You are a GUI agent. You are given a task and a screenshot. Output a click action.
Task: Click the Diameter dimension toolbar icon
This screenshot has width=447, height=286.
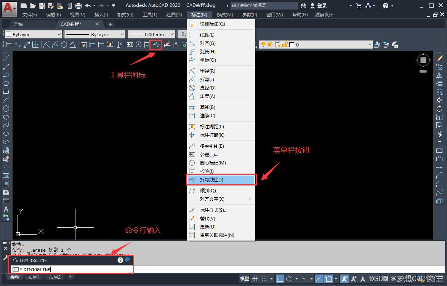[x=64, y=45]
